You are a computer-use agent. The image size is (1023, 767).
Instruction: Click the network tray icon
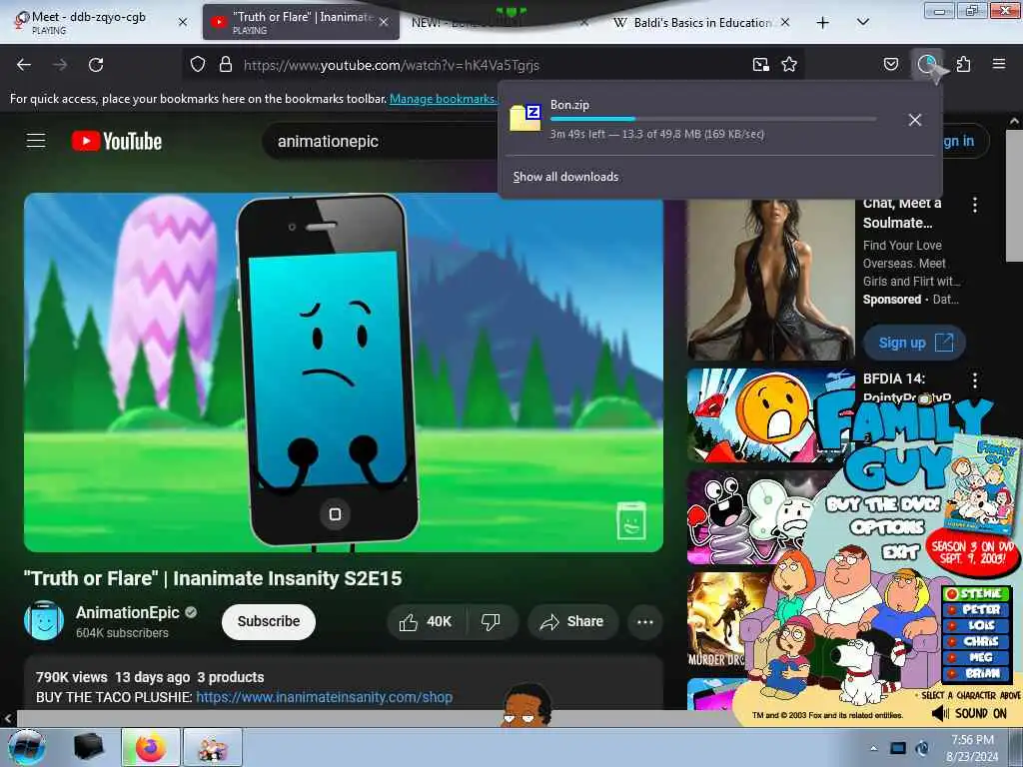pos(898,748)
